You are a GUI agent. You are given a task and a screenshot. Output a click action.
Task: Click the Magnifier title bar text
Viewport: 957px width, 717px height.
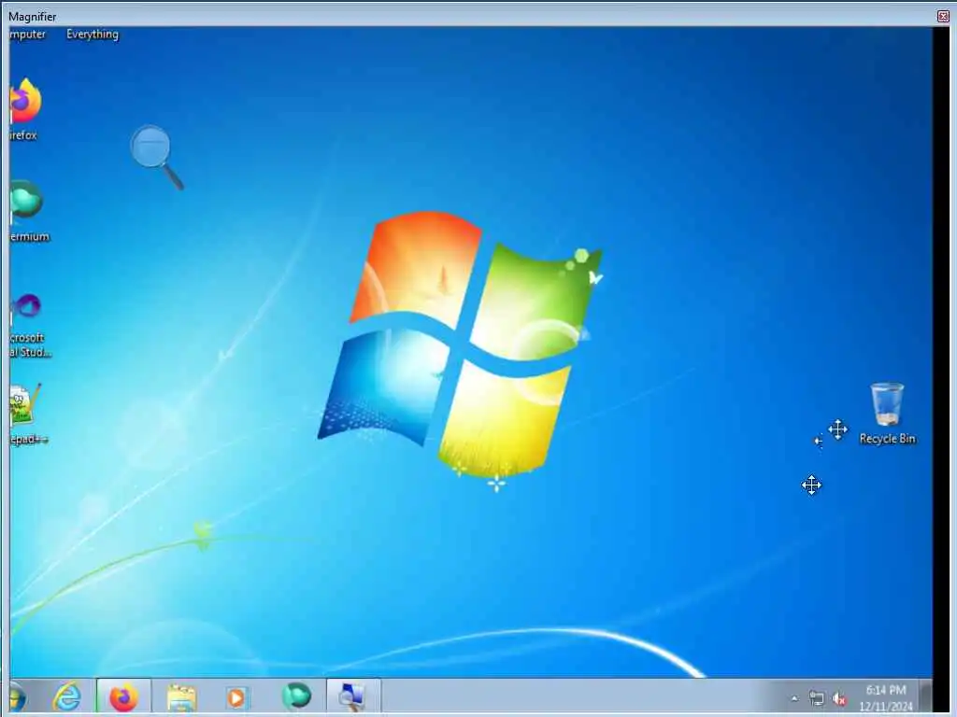[33, 17]
